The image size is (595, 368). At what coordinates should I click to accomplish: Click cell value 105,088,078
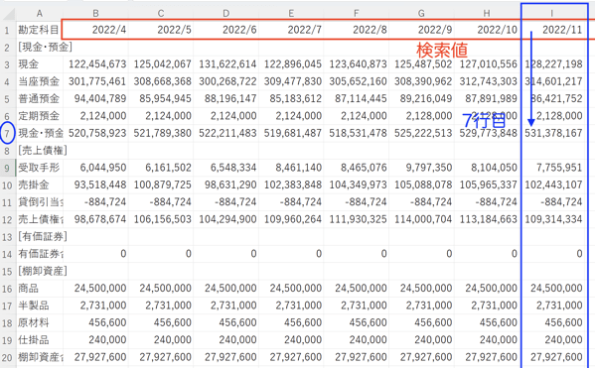coord(421,184)
